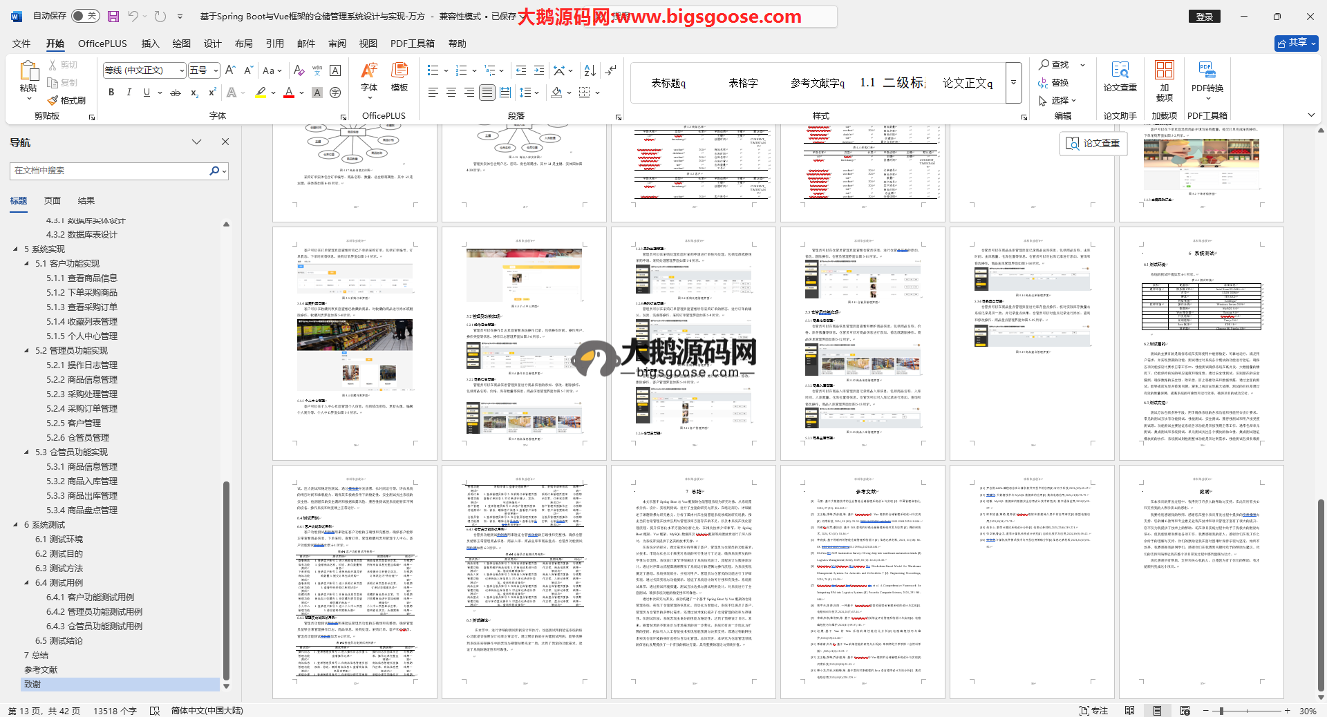
Task: Click the 替换 replace button
Action: pos(1053,83)
